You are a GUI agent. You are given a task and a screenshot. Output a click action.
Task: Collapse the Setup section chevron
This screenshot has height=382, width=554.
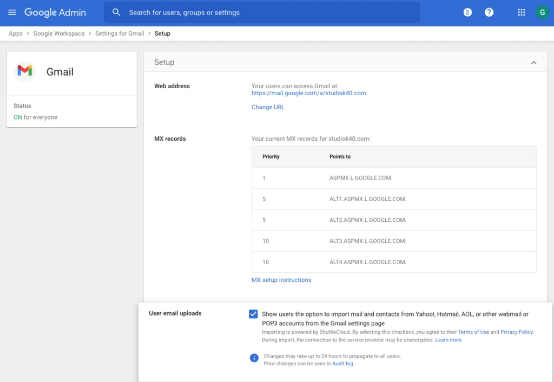click(x=533, y=63)
